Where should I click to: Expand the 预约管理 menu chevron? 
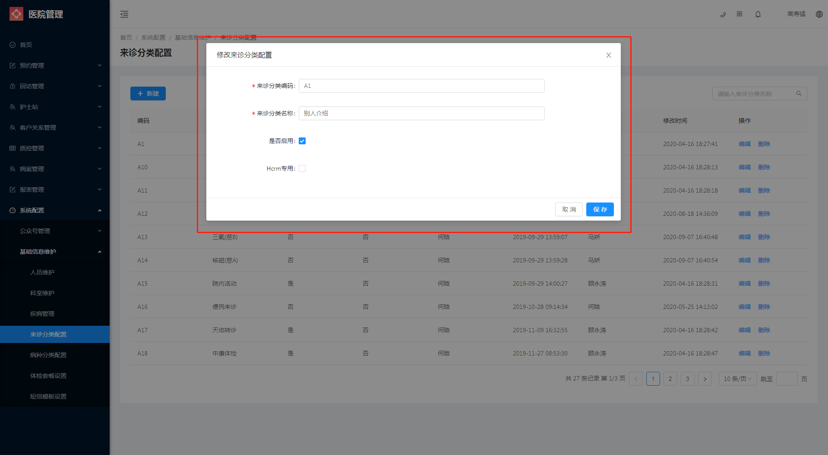(100, 65)
